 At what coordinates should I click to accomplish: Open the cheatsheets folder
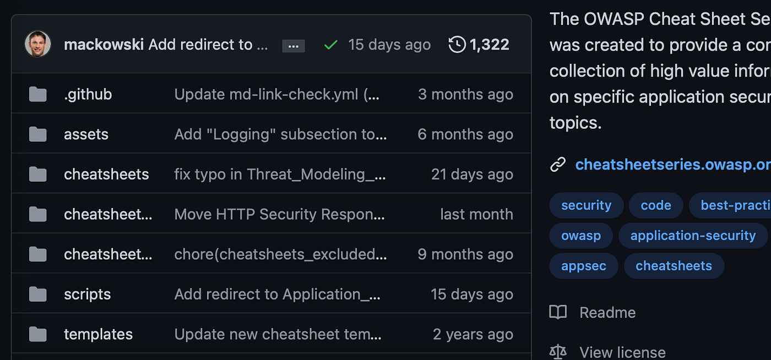tap(106, 174)
